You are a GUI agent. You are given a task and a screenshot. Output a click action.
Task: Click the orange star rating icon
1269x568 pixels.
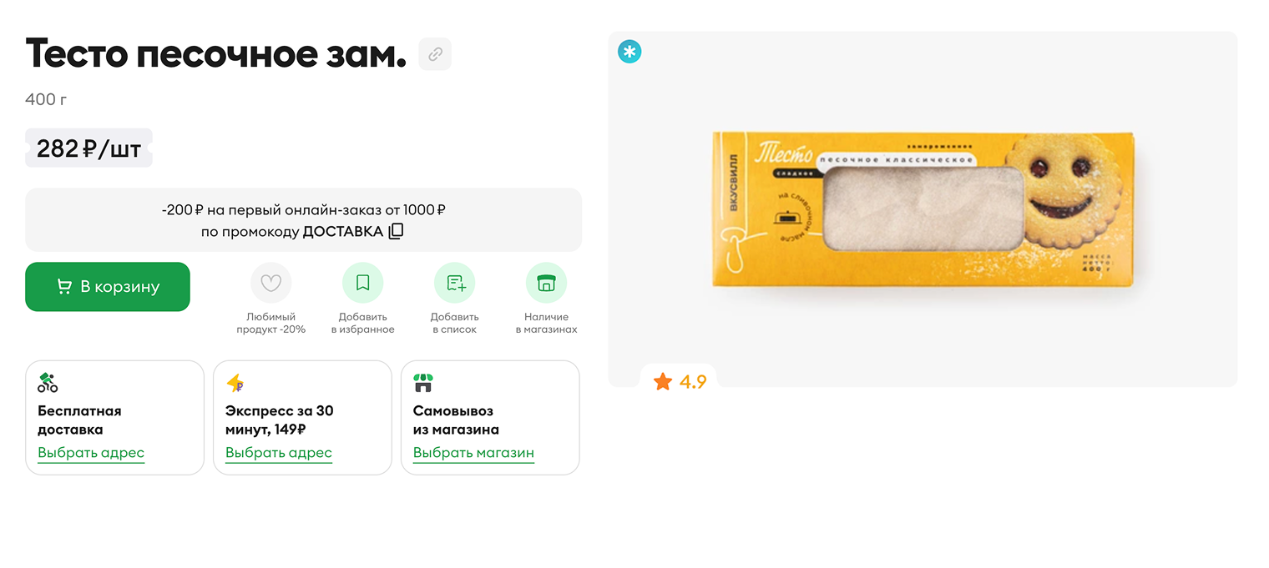(663, 382)
